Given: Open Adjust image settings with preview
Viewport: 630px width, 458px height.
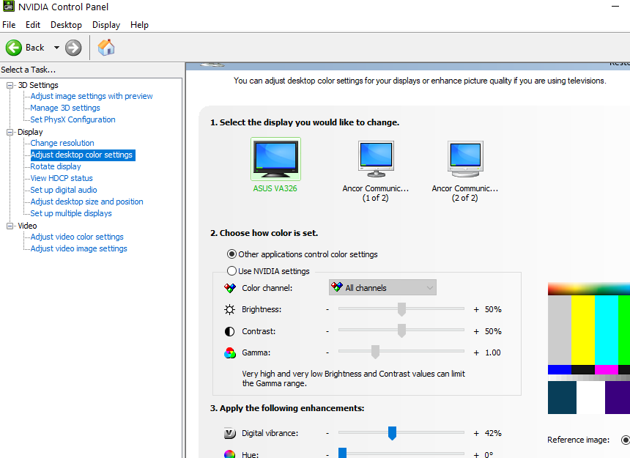Looking at the screenshot, I should (x=92, y=96).
